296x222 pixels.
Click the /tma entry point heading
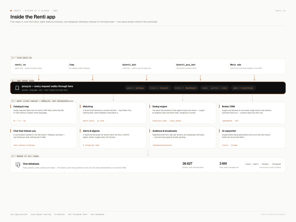coord(71,65)
